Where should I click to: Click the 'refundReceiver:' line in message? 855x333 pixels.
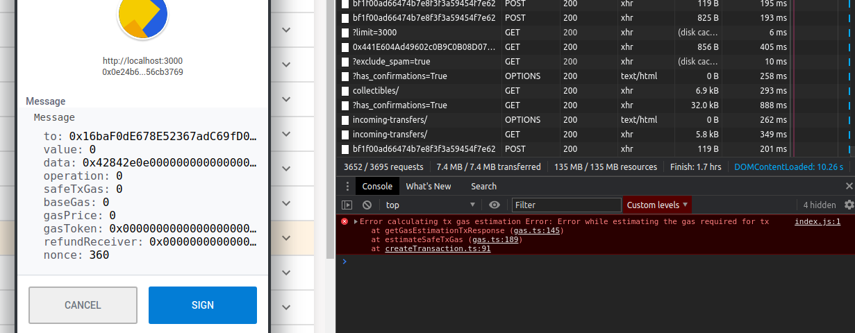click(150, 242)
